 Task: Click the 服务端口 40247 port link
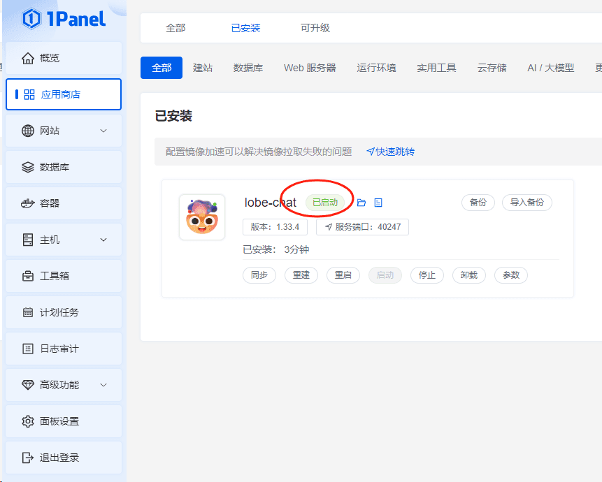(362, 227)
